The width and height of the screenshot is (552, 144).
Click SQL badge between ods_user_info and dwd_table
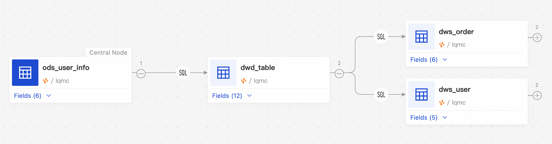pos(183,73)
